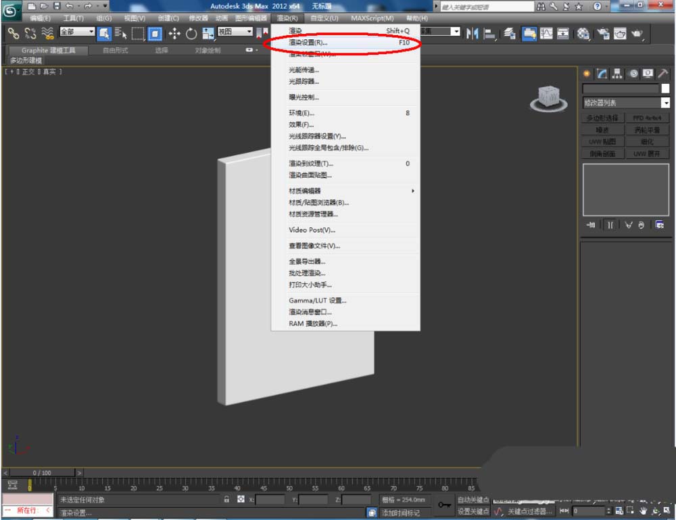676x520 pixels.
Task: Open the Mirror tool
Action: [472, 33]
